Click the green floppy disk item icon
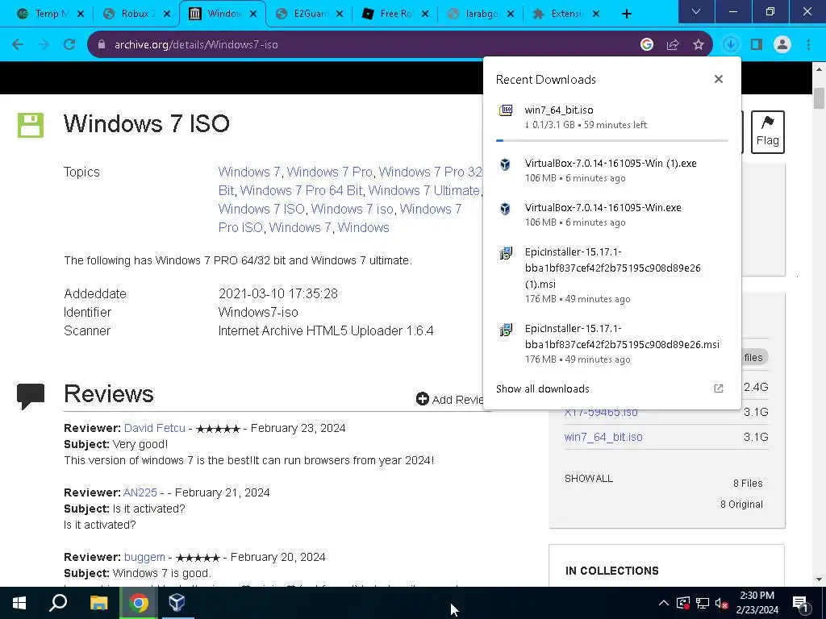This screenshot has height=619, width=826. [31, 125]
